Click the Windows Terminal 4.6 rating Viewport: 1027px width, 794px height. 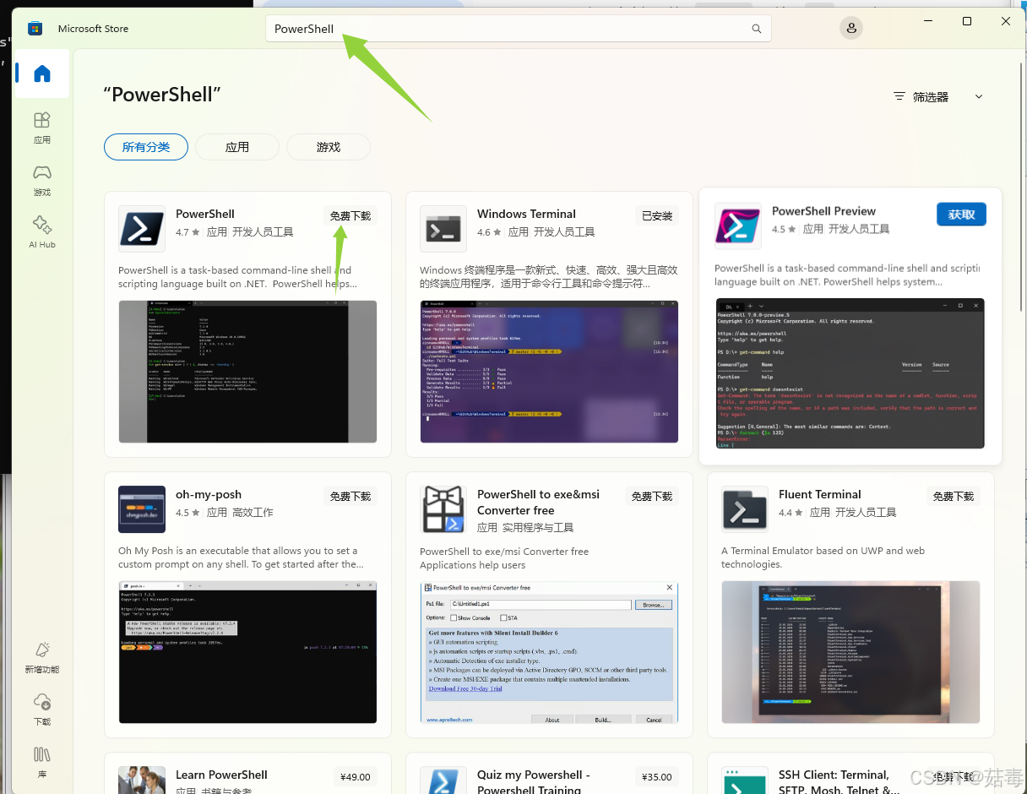pyautogui.click(x=489, y=231)
